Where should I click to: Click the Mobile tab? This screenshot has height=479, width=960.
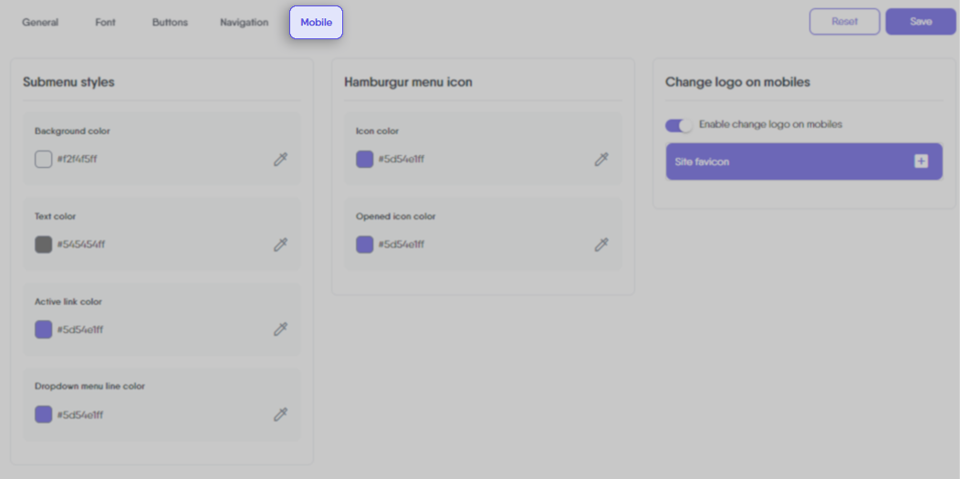click(316, 23)
